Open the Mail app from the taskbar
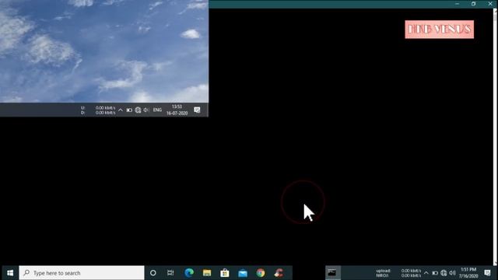This screenshot has width=498, height=280. (x=243, y=273)
